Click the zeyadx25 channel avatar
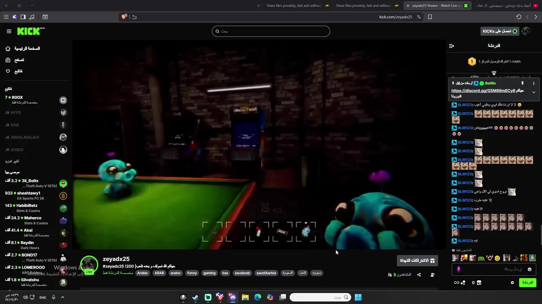Screen dimensions: 542x304 [89, 265]
